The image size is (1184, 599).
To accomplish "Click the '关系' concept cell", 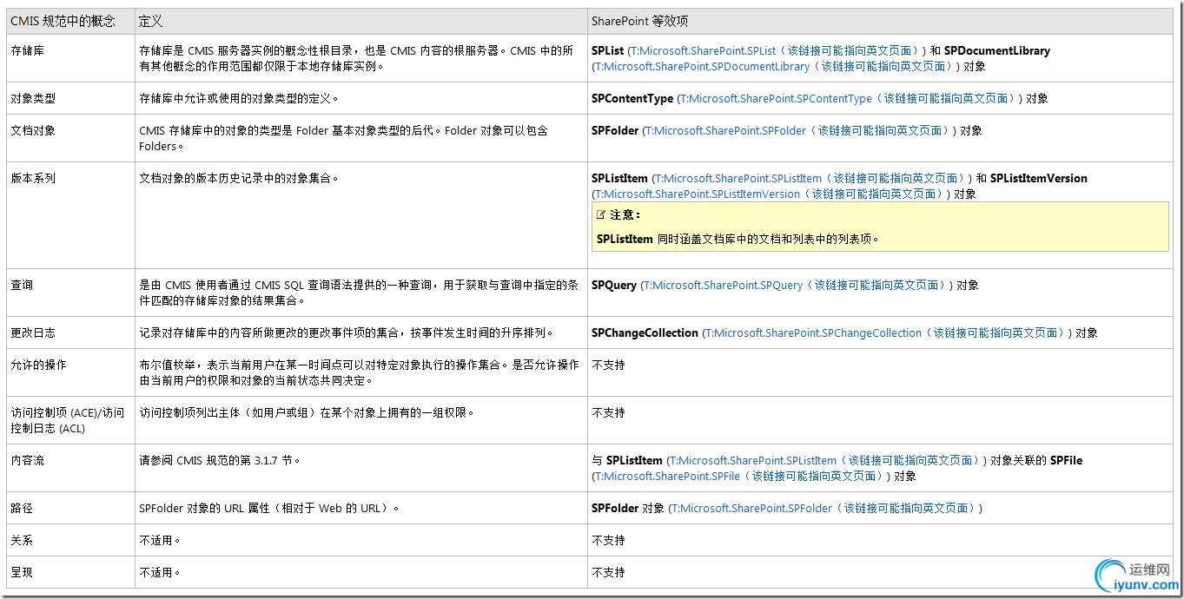I will [x=70, y=541].
